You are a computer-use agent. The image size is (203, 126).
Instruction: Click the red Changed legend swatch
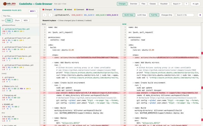click(x=43, y=10)
